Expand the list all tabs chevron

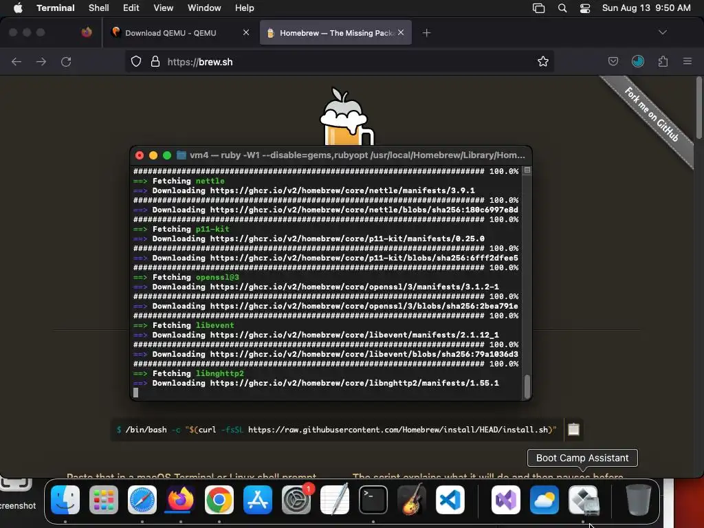[662, 32]
